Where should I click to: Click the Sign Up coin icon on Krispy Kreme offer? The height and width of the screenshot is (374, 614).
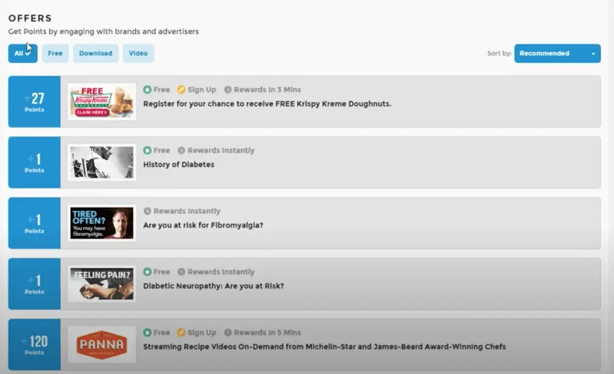pos(181,90)
